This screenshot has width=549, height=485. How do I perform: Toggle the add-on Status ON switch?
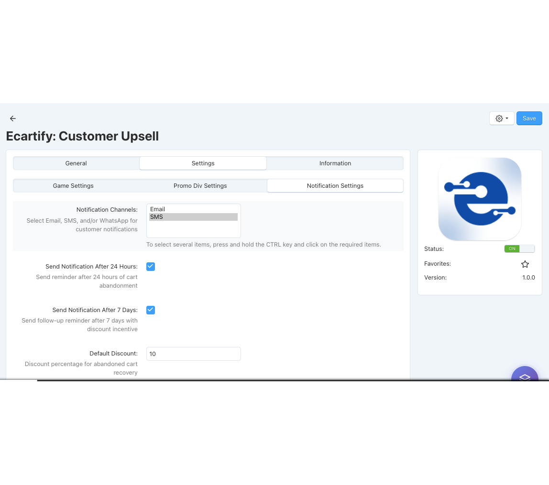click(519, 249)
